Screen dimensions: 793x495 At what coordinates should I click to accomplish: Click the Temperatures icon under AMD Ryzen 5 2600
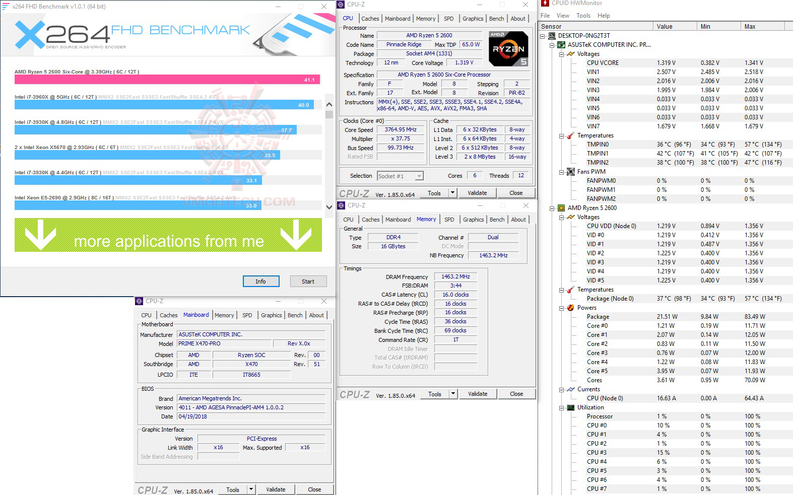click(571, 290)
